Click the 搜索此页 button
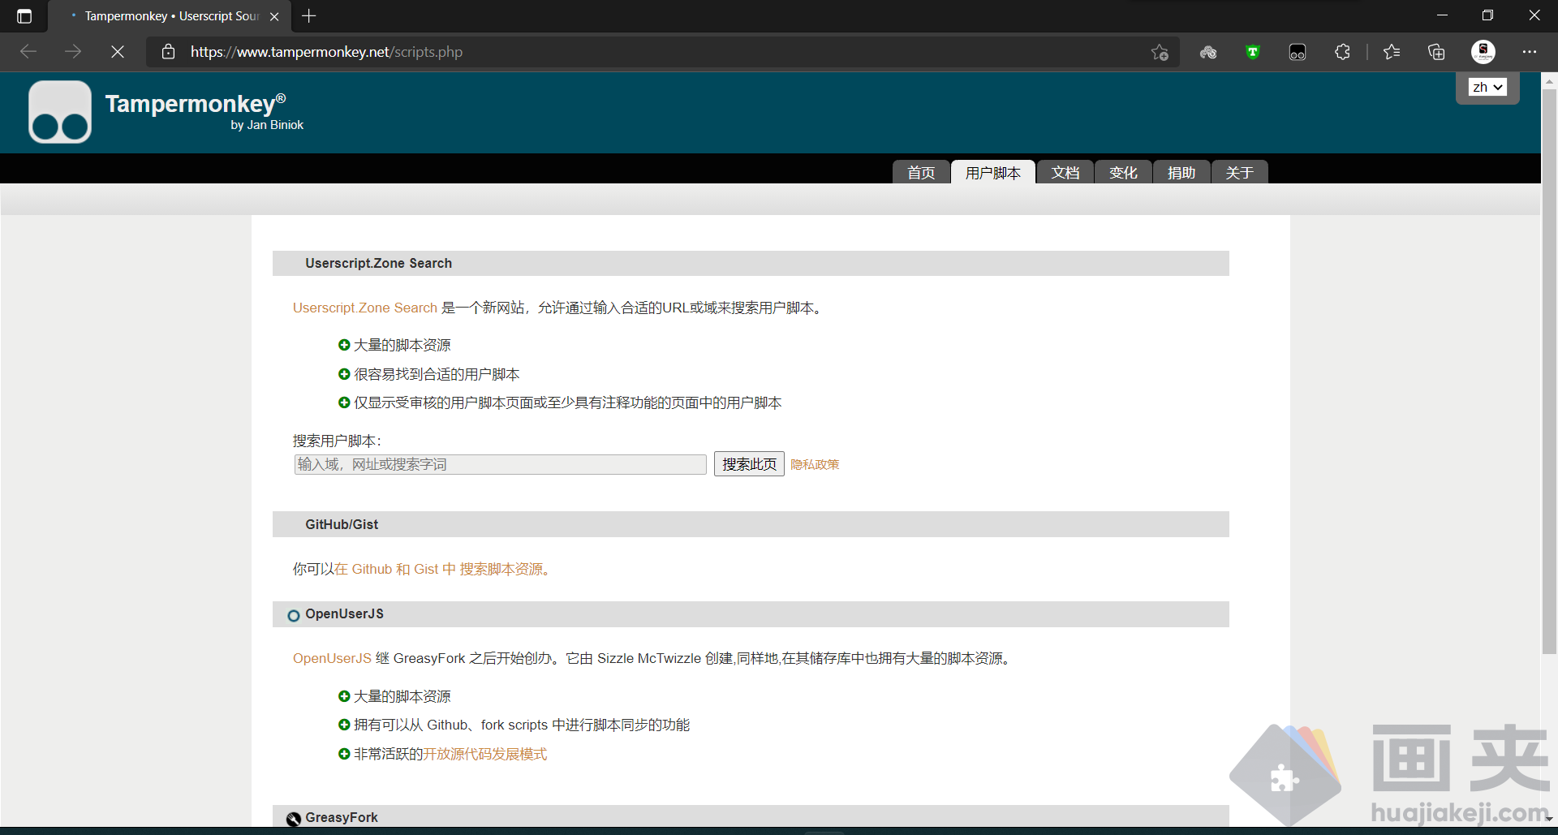The width and height of the screenshot is (1558, 835). tap(748, 464)
